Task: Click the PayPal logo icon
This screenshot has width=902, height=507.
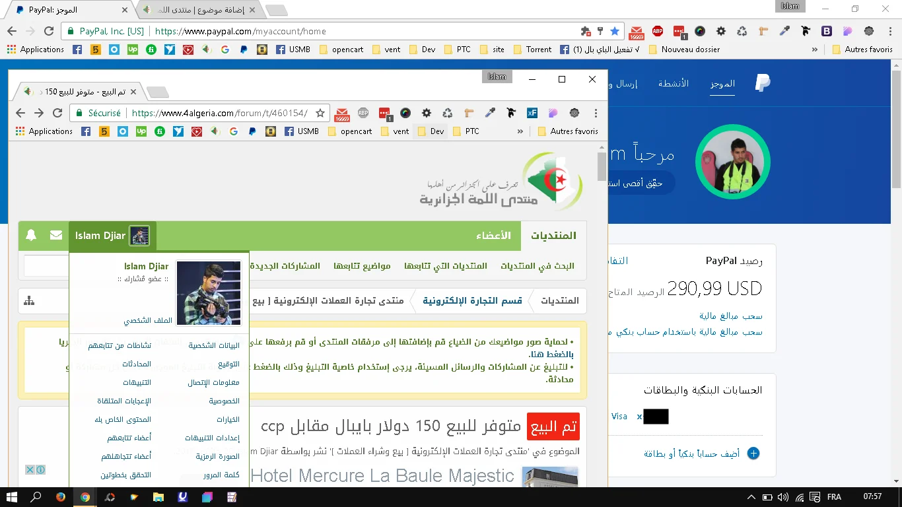Action: (x=763, y=83)
